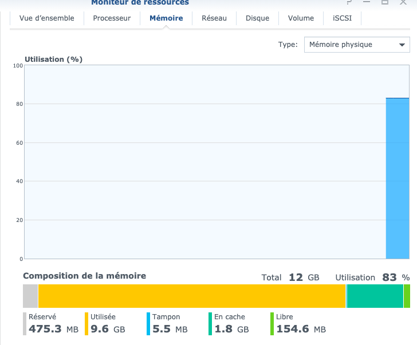Click the yellow used segment in composition bar
This screenshot has width=417, height=345.
click(192, 296)
